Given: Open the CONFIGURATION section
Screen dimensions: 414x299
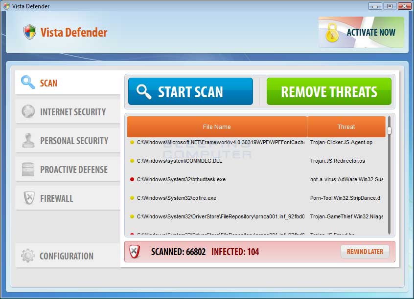Looking at the screenshot, I should pos(68,256).
